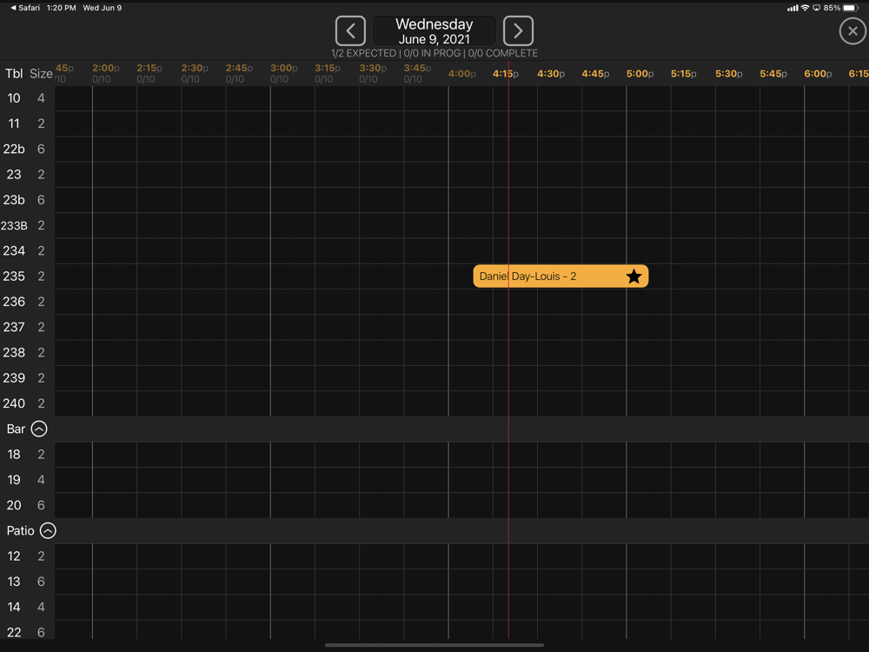869x652 pixels.
Task: Select table 233B row label
Action: [14, 226]
